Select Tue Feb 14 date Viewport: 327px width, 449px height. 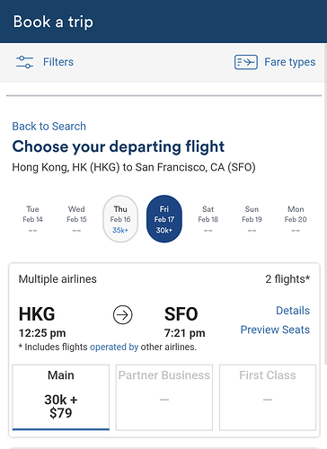[32, 219]
